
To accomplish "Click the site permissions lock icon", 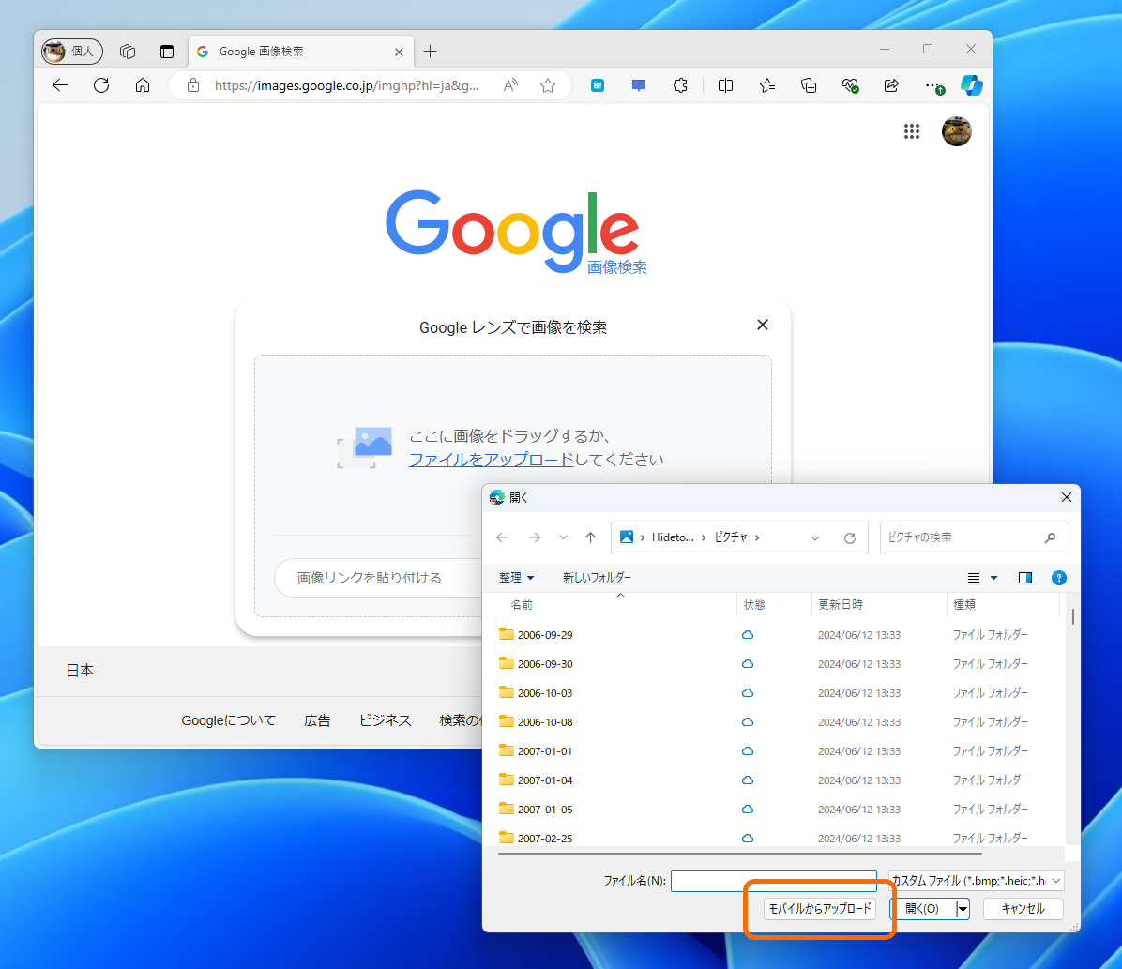I will pyautogui.click(x=193, y=85).
